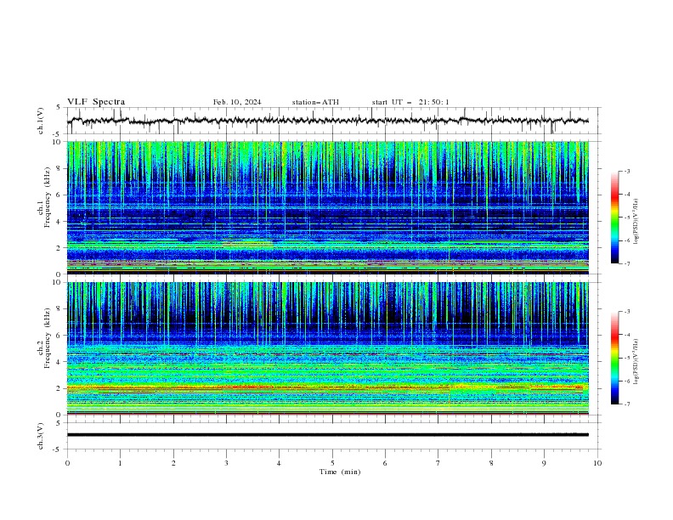Click the "8" tick on the time axis
The width and height of the screenshot is (673, 520).
pyautogui.click(x=491, y=463)
